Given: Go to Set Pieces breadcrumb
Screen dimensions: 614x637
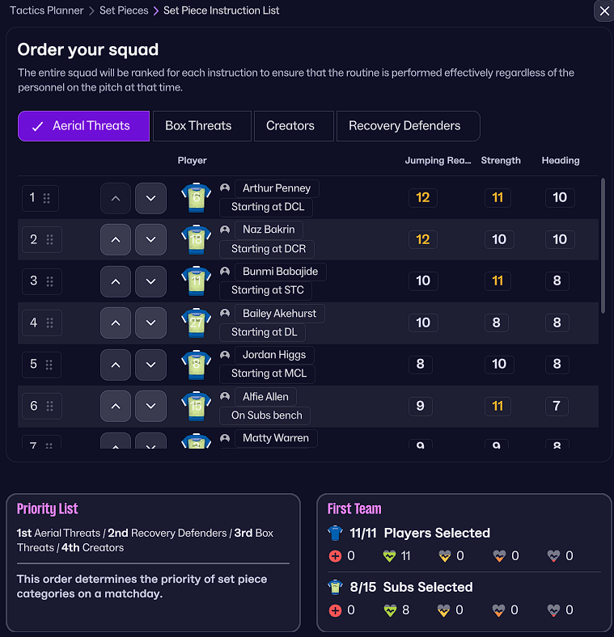Looking at the screenshot, I should 124,11.
